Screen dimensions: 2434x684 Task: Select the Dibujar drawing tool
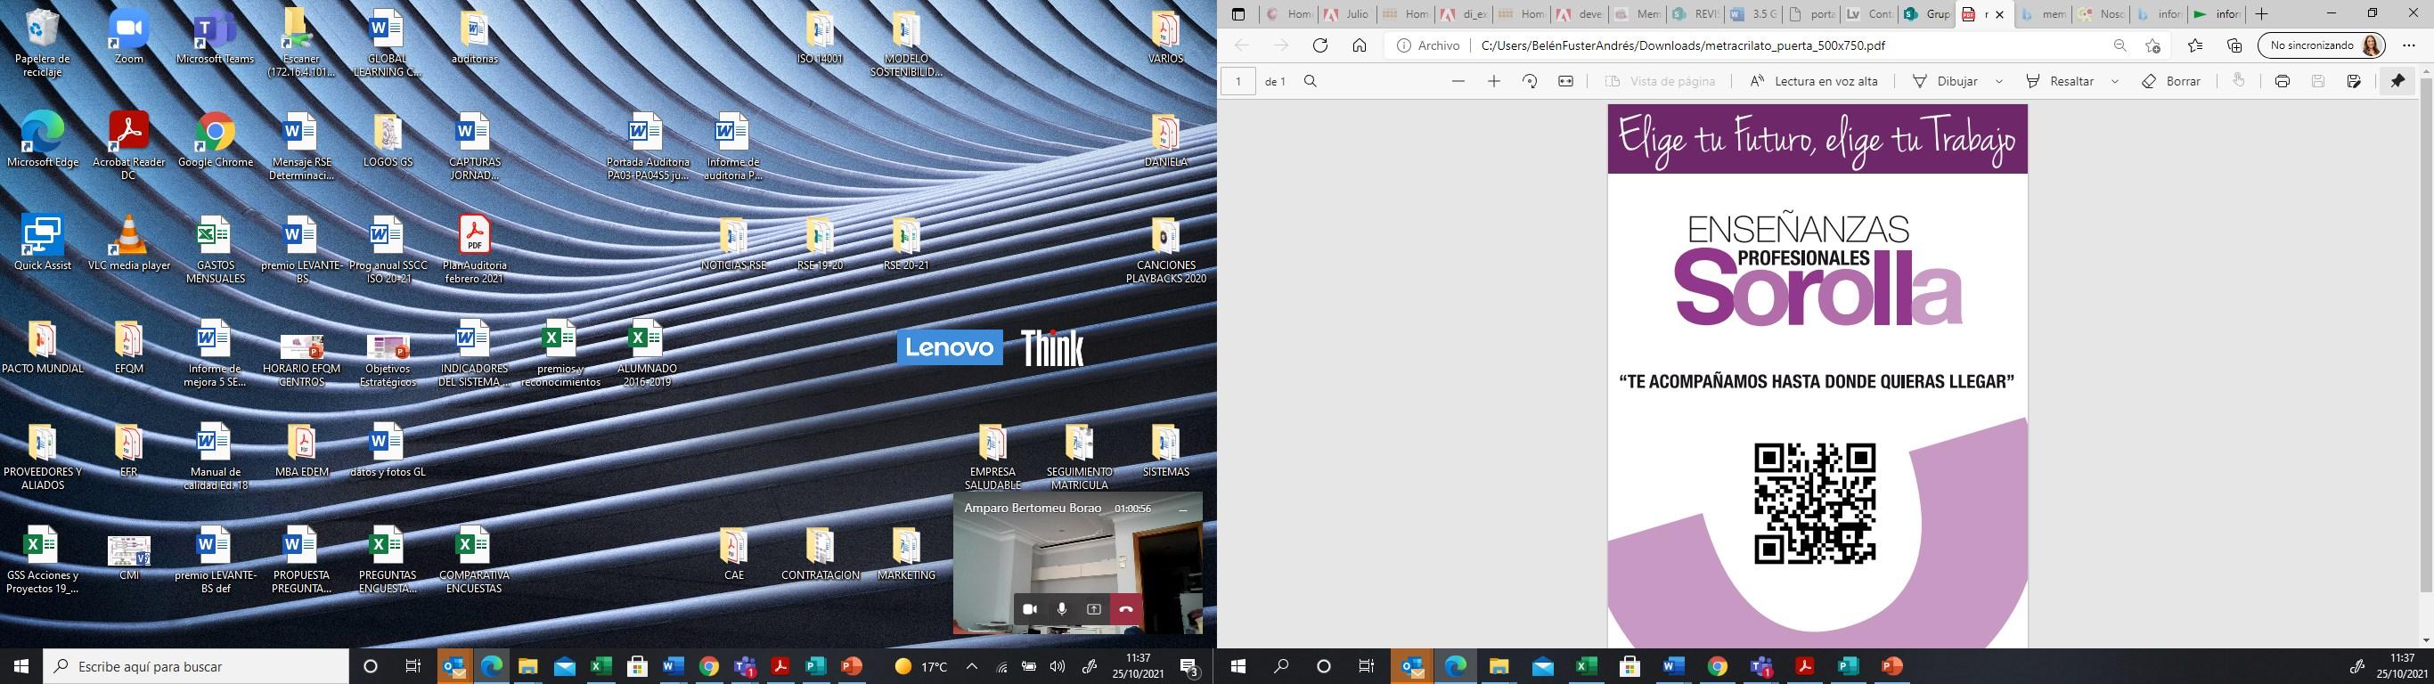[1947, 81]
